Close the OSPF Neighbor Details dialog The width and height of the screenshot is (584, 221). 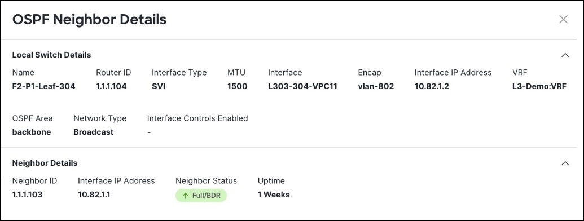pos(563,19)
